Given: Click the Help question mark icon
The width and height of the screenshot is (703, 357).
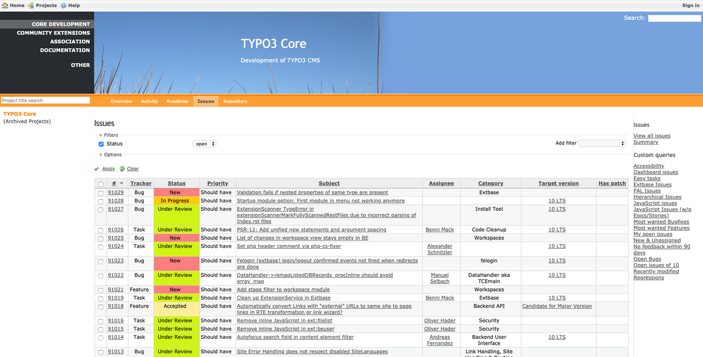Looking at the screenshot, I should coord(64,5).
